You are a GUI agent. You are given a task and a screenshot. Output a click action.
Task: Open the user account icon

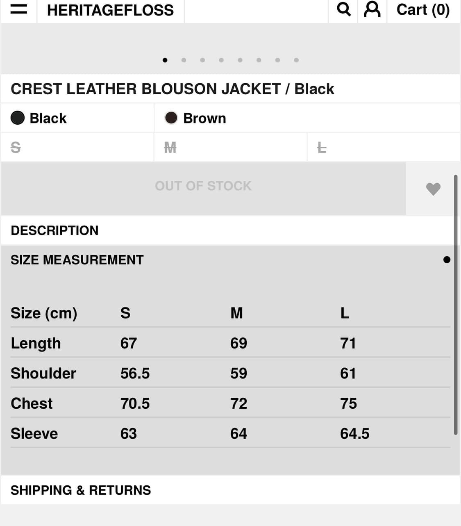pyautogui.click(x=372, y=9)
